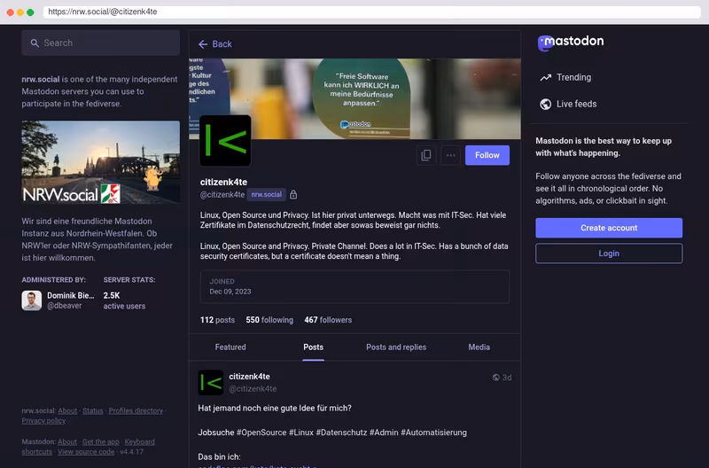
Task: Click the @citizenk4te profile handle text
Action: coord(222,194)
